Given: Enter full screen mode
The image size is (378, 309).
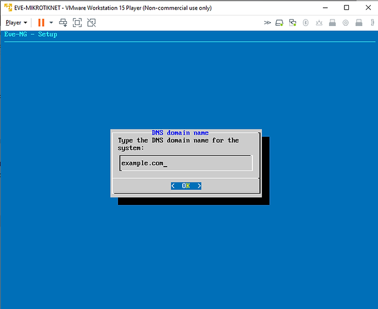Looking at the screenshot, I should pos(77,22).
